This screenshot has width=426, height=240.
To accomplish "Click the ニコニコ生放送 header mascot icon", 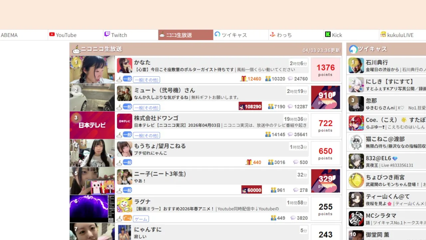I will [x=77, y=50].
